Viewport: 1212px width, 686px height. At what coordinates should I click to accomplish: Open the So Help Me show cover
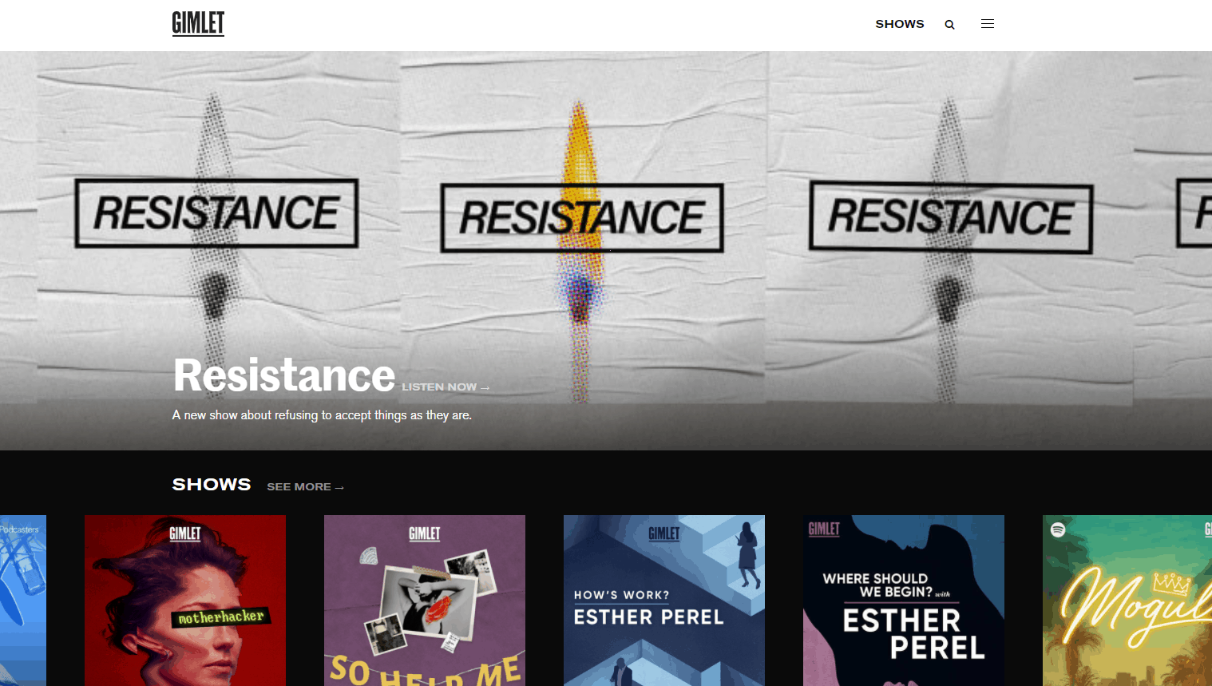click(425, 601)
